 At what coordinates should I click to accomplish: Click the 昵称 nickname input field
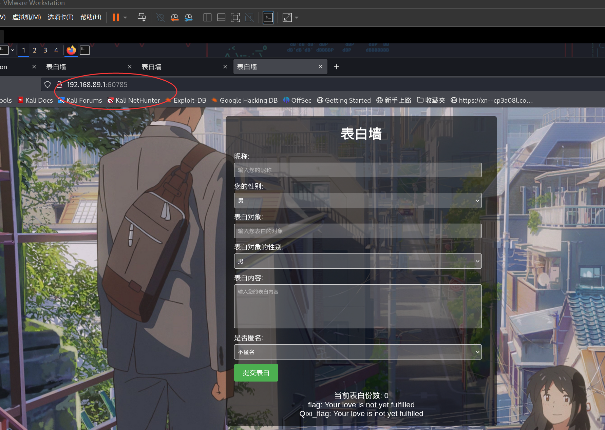358,170
